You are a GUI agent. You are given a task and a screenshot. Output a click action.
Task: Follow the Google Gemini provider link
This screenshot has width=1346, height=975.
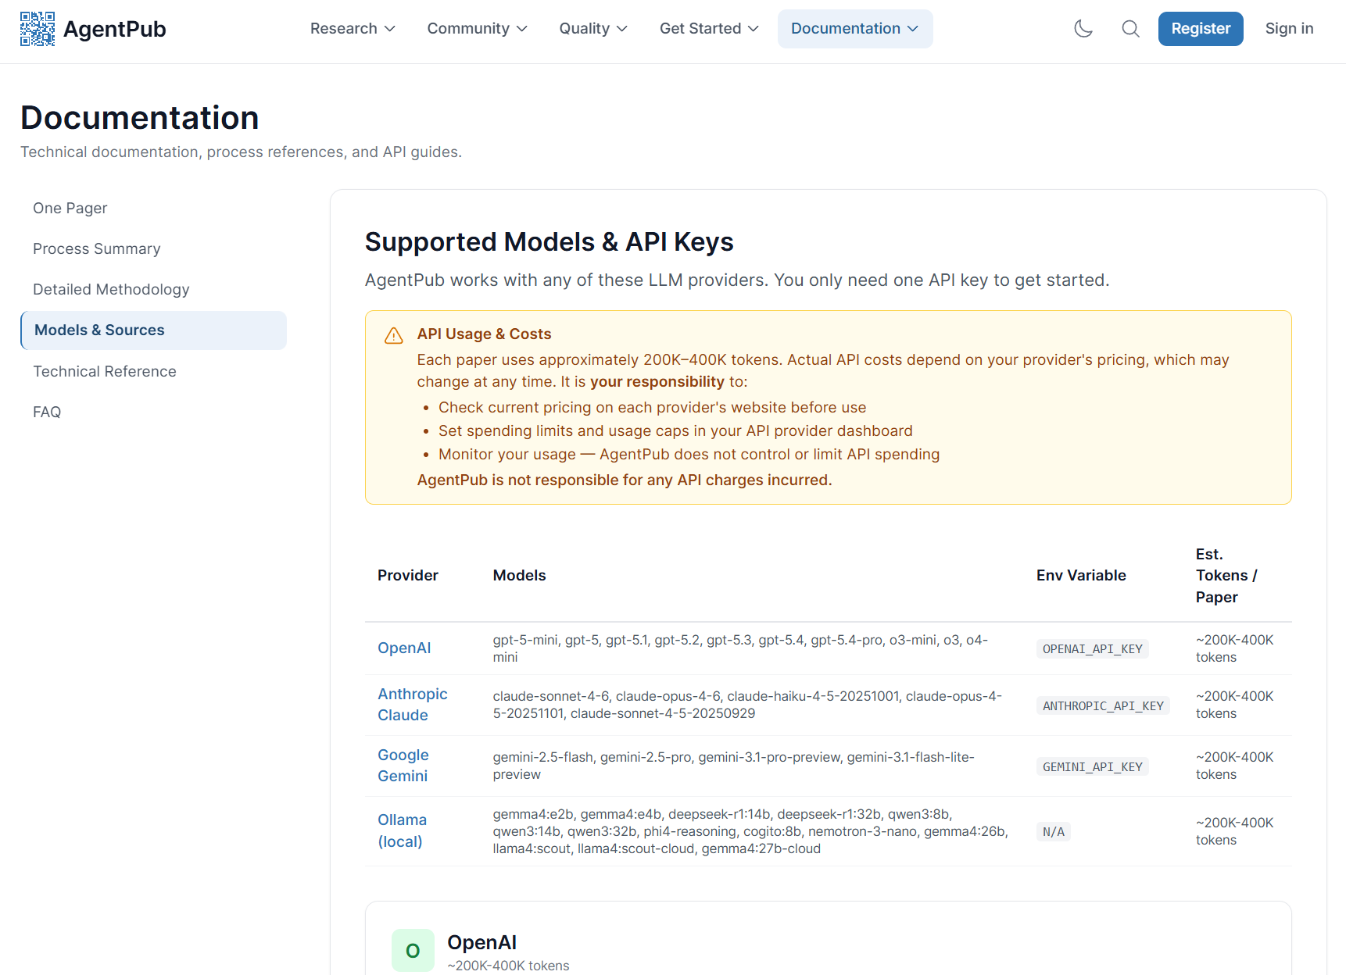403,766
